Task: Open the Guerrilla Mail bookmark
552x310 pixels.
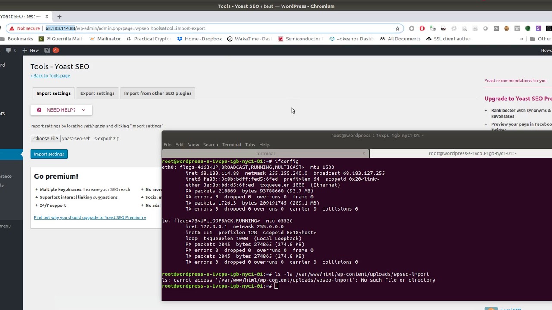Action: pyautogui.click(x=60, y=39)
